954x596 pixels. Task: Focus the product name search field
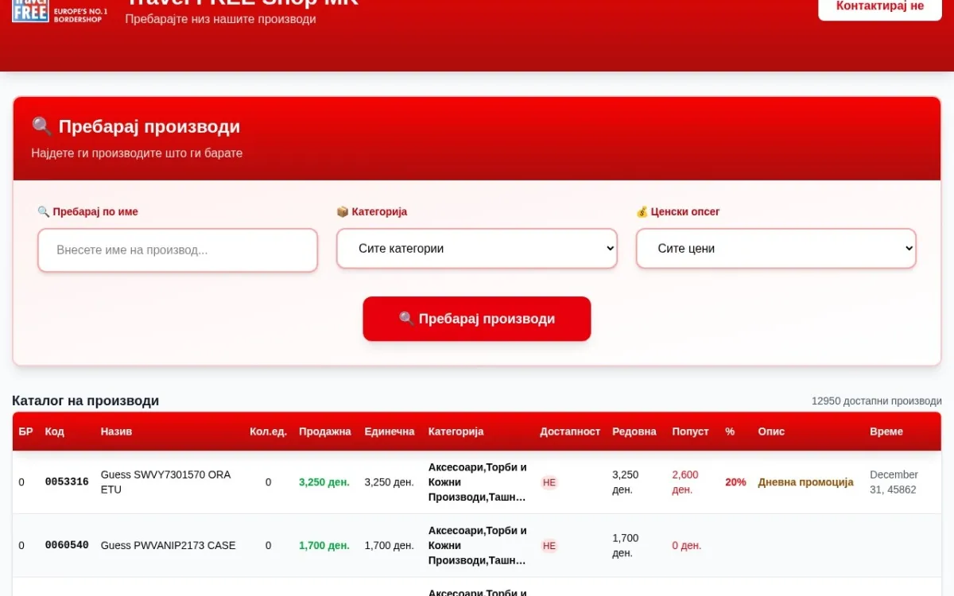point(177,250)
